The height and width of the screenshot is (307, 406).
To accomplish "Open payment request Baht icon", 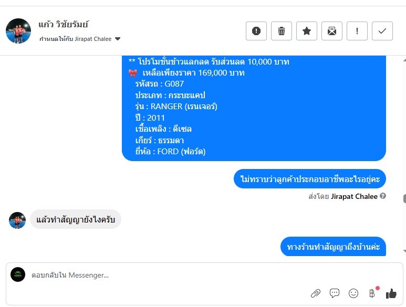I will 372,293.
